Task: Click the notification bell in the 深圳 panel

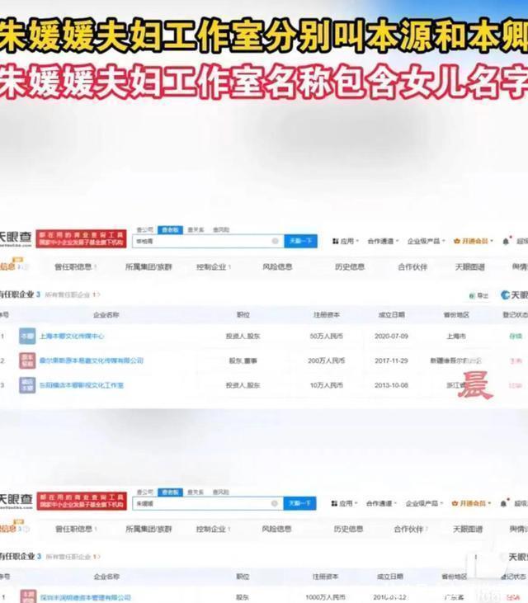Action: (x=505, y=503)
